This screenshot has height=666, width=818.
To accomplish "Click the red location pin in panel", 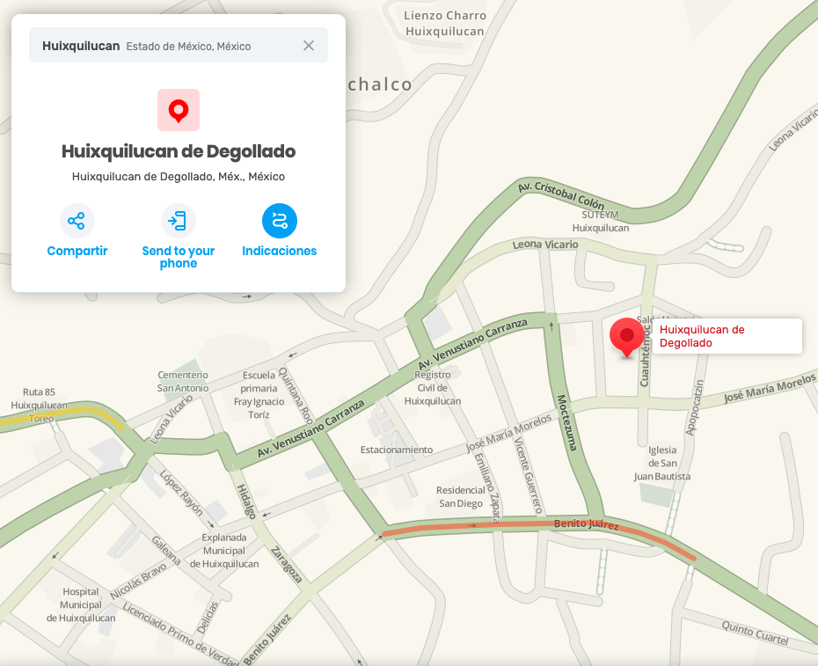I will (179, 110).
